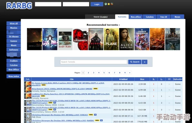Viewport: 192px width, 123px height.
Task: Click the yellow star bookmark icon
Action: tap(109, 4)
